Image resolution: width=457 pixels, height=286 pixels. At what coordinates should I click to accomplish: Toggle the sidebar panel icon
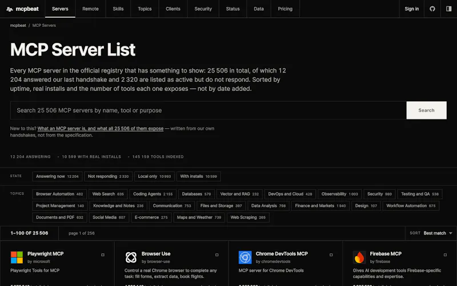click(x=449, y=9)
